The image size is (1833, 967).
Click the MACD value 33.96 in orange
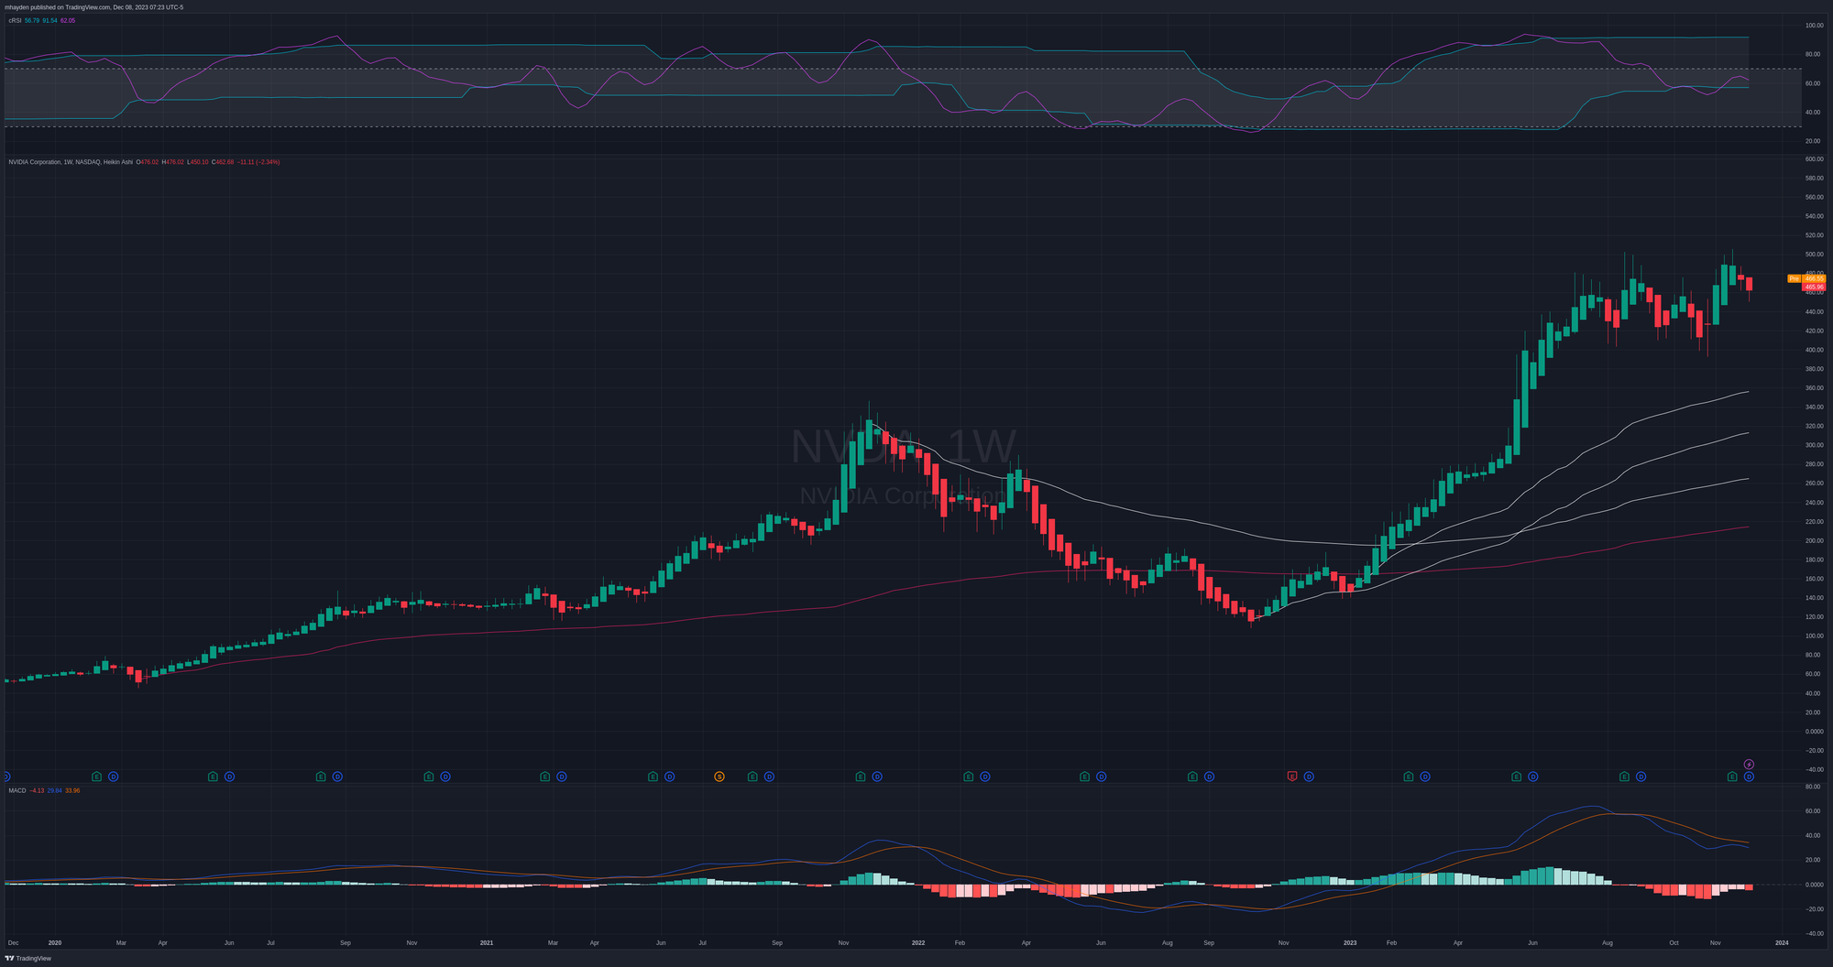pos(72,790)
